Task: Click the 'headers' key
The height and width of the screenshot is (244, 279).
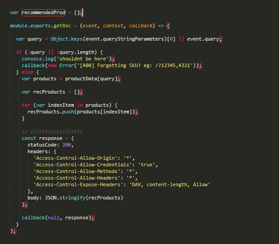Action: pyautogui.click(x=37, y=151)
